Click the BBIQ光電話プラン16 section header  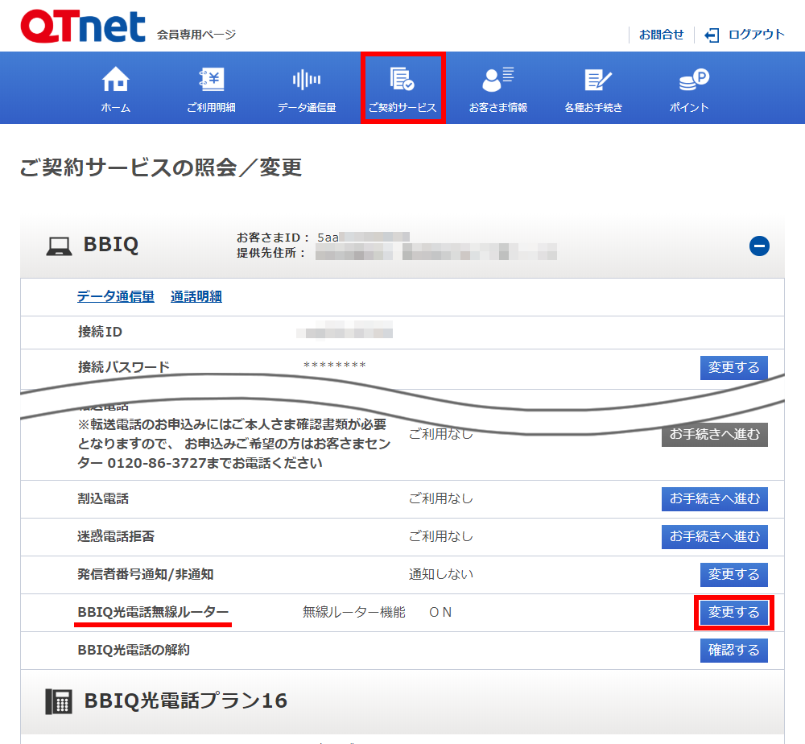(x=185, y=701)
